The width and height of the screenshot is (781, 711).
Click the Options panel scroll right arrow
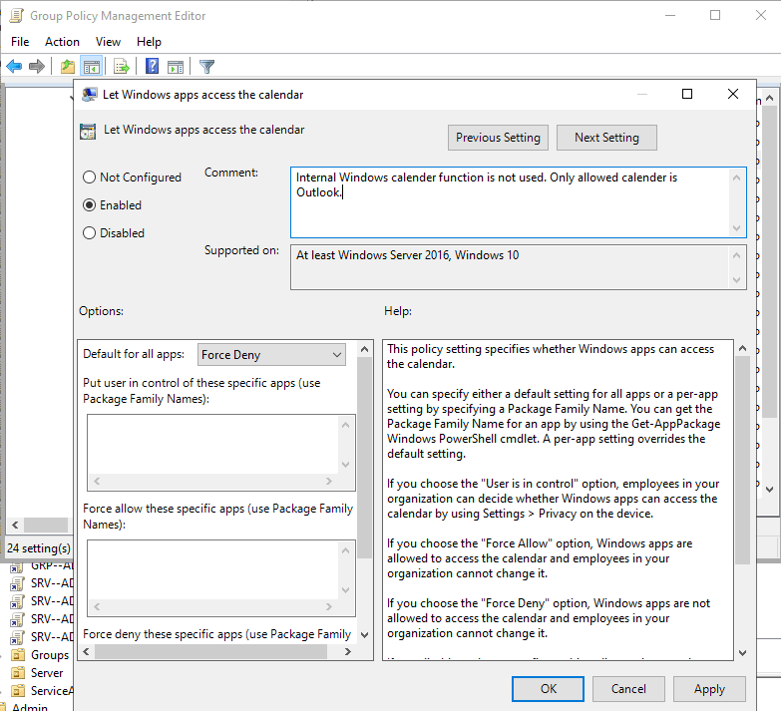point(348,651)
